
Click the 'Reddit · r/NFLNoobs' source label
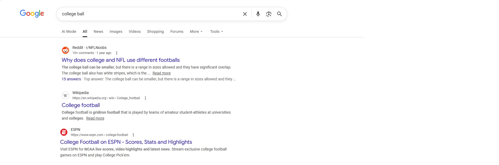tap(89, 48)
